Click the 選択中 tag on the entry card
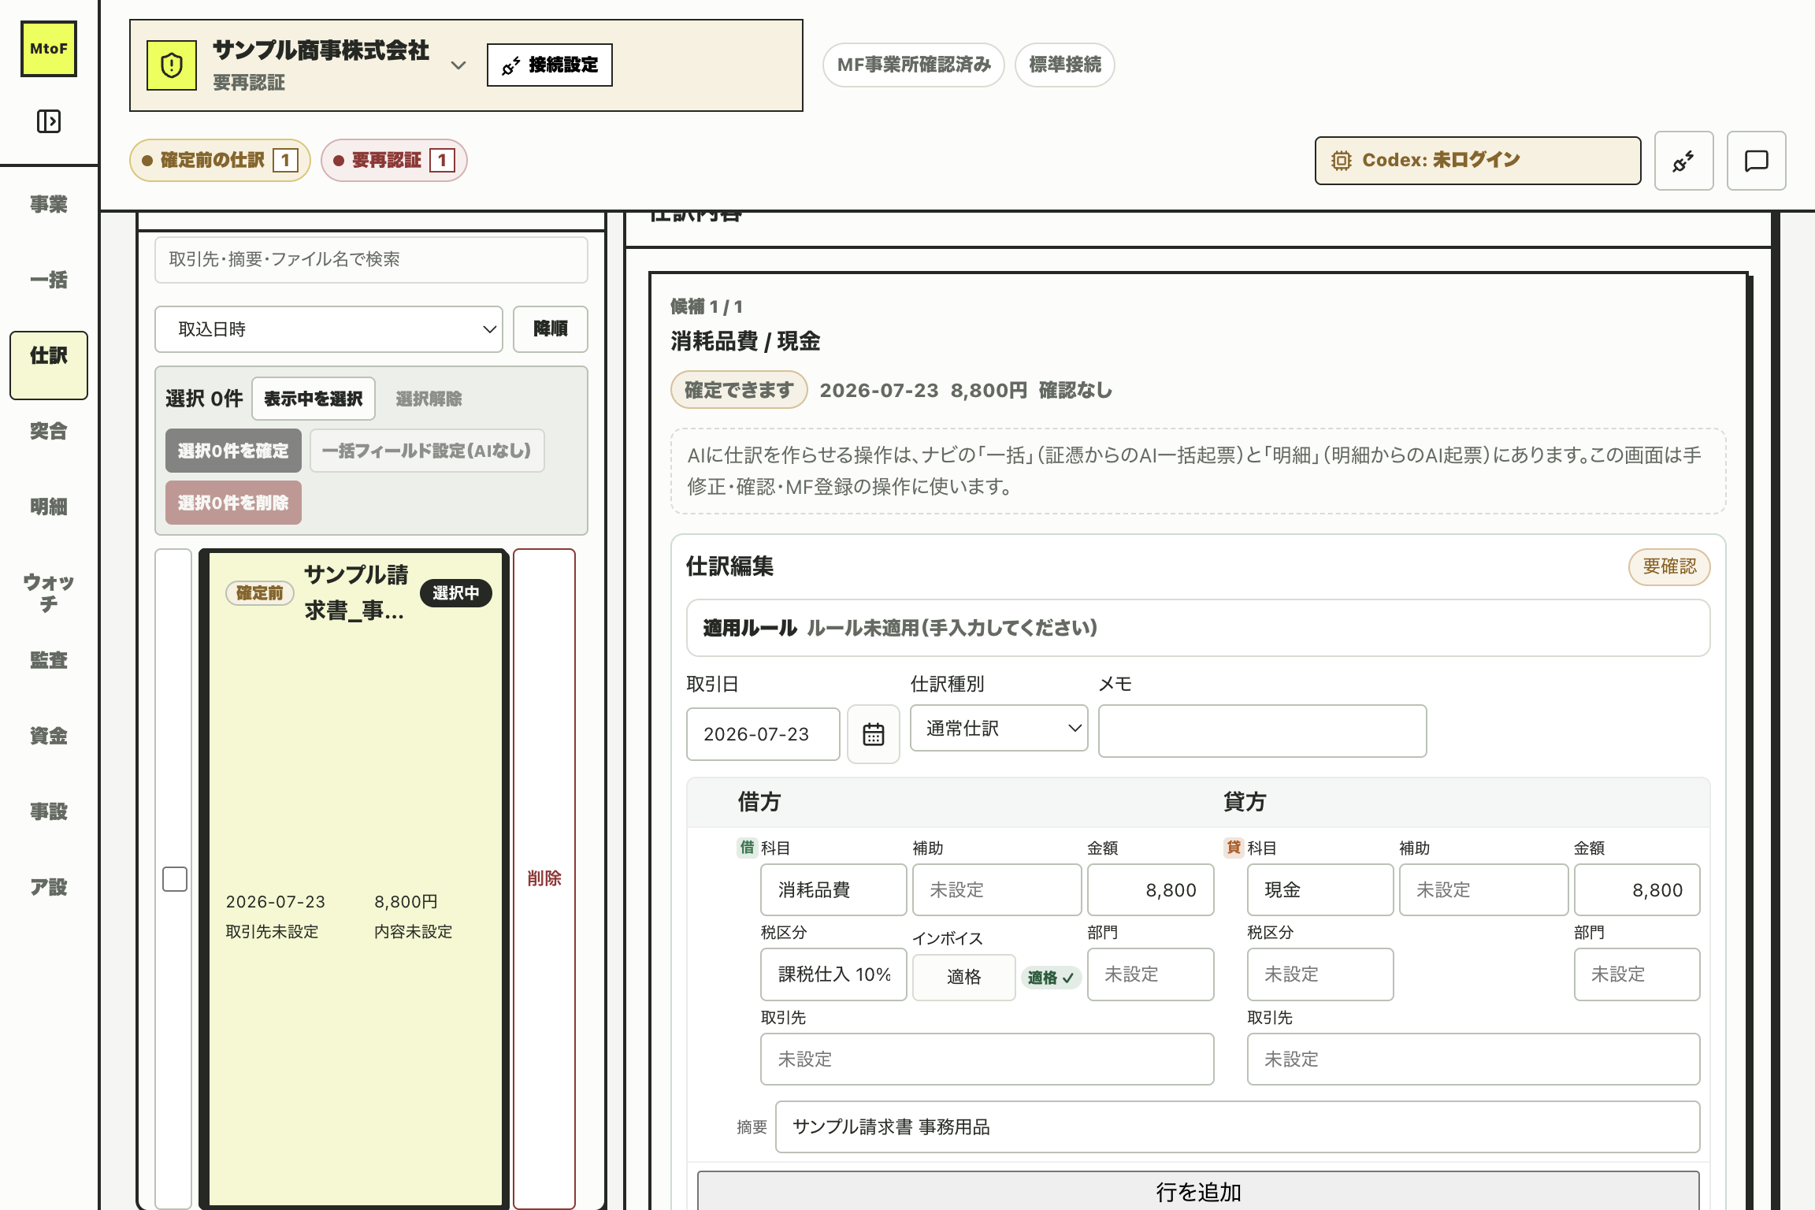 (x=456, y=593)
